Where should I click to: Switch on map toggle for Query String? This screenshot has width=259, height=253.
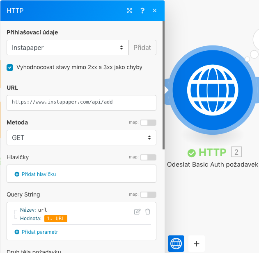coord(148,194)
